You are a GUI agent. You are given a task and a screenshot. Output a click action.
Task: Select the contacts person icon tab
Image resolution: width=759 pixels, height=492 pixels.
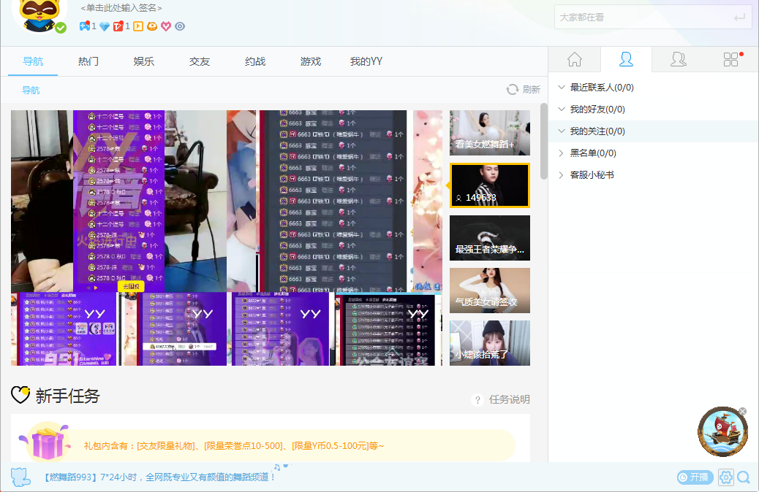click(626, 59)
